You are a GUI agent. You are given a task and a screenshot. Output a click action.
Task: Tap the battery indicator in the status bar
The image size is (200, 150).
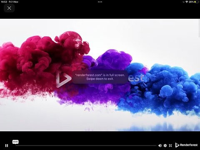(197, 2)
